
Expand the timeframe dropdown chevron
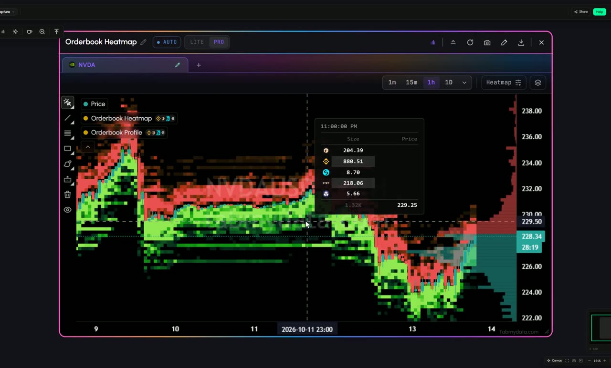click(464, 82)
